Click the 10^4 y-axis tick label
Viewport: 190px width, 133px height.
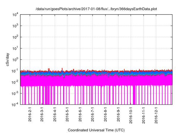point(15,15)
